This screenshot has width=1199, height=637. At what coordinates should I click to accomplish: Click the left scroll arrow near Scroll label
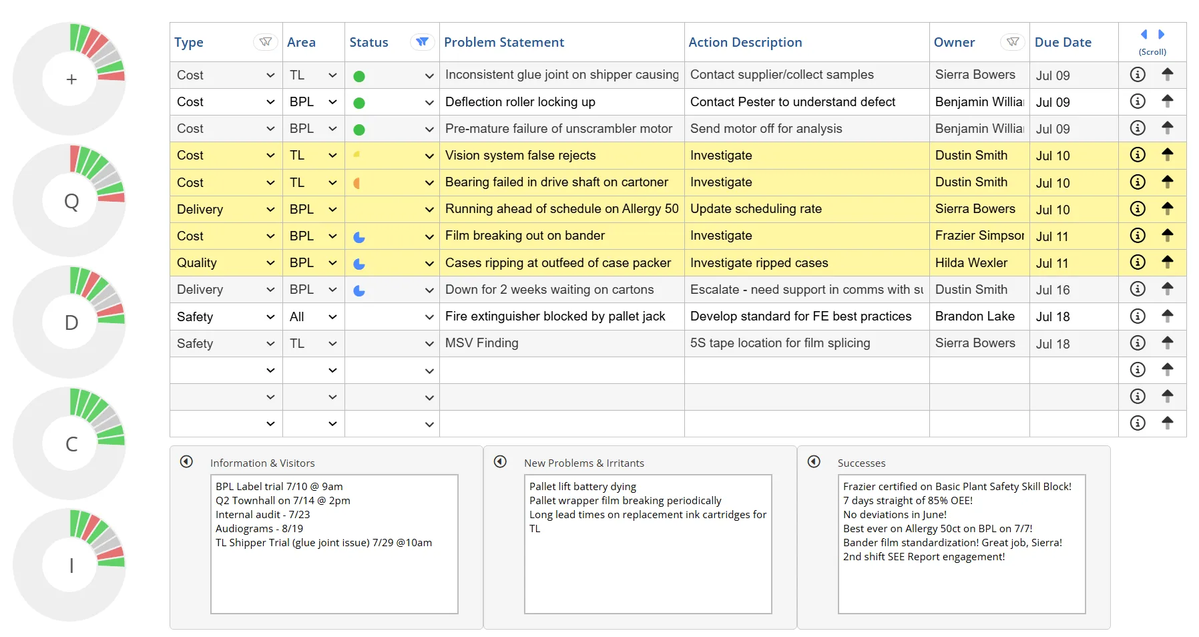1144,33
